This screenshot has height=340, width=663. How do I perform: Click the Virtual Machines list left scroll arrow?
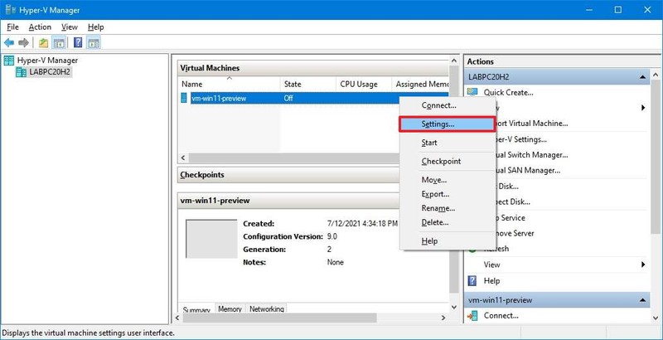183,158
